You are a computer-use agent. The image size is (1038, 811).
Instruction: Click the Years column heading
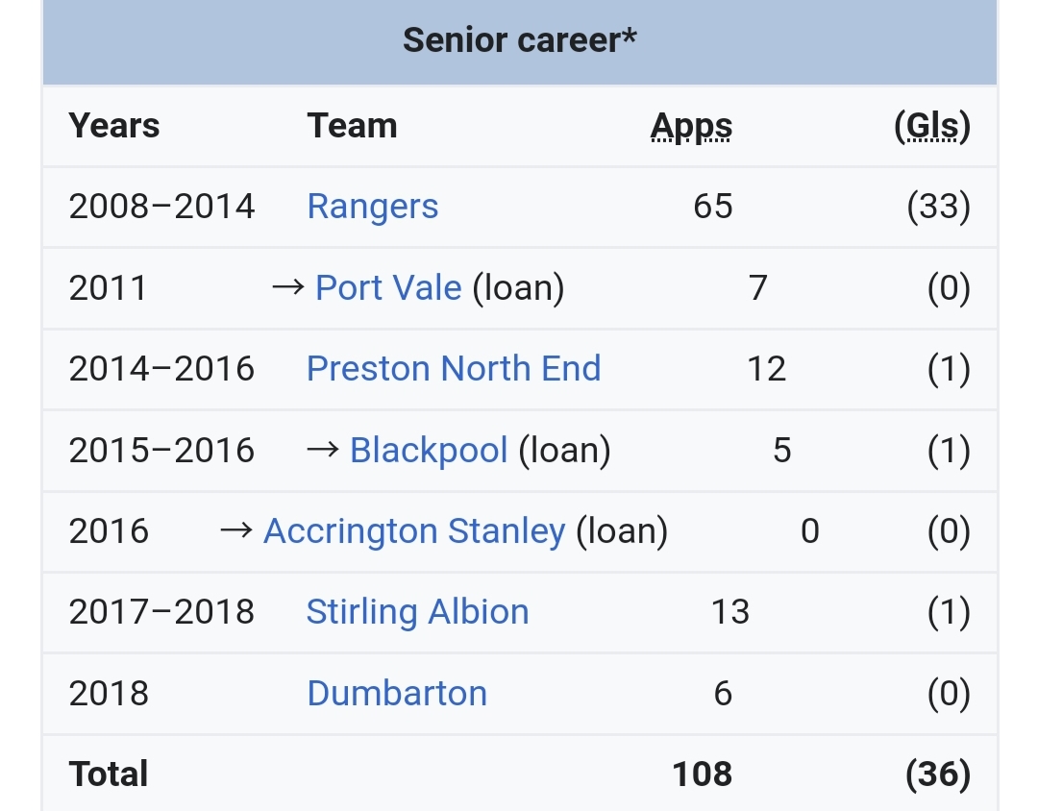coord(114,126)
